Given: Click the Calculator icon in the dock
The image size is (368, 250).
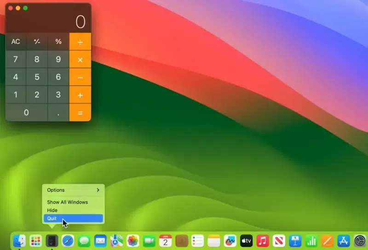Looking at the screenshot, I should pos(52,241).
